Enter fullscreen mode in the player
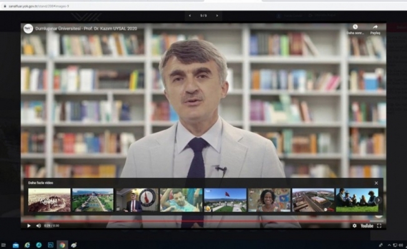The height and width of the screenshot is (249, 407). click(x=379, y=225)
